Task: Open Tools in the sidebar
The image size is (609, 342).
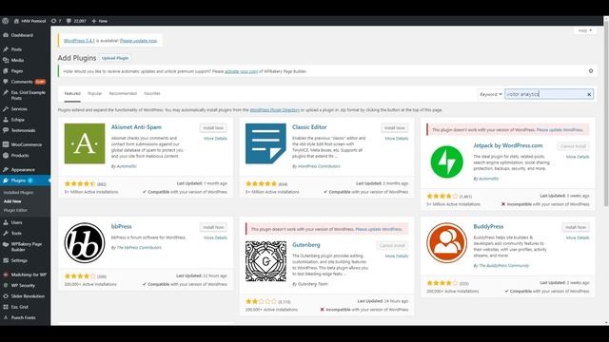Action: pos(16,234)
